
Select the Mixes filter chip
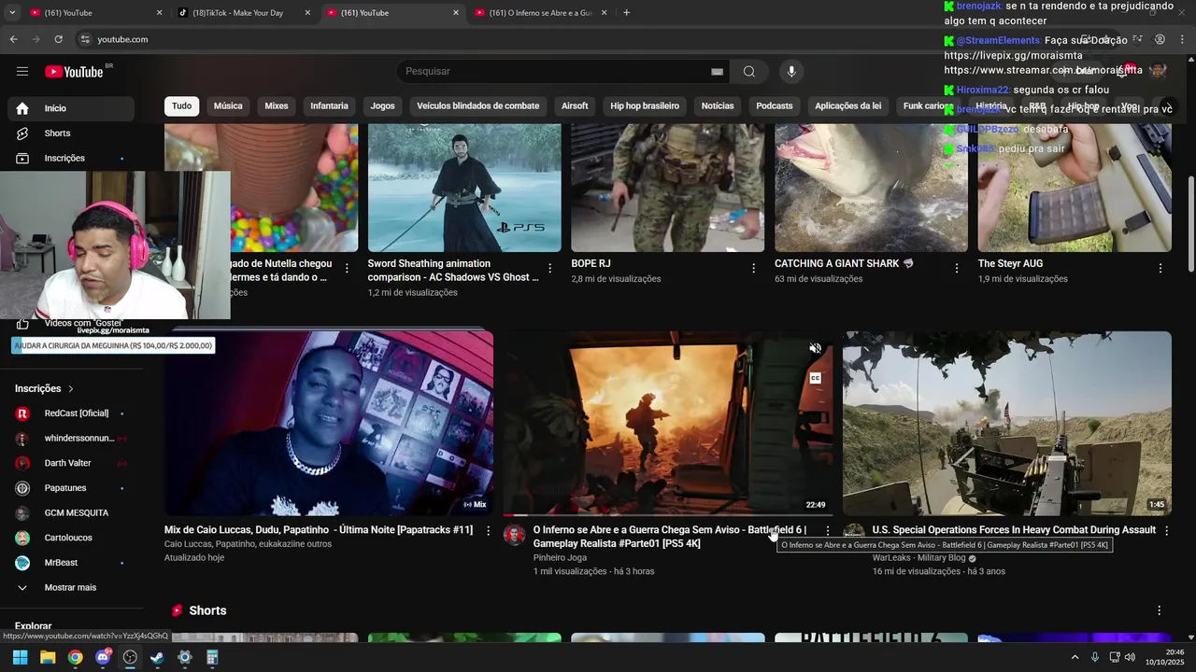click(277, 105)
